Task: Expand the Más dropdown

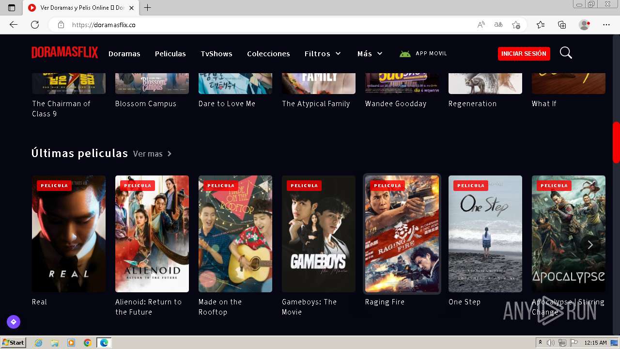Action: [370, 54]
